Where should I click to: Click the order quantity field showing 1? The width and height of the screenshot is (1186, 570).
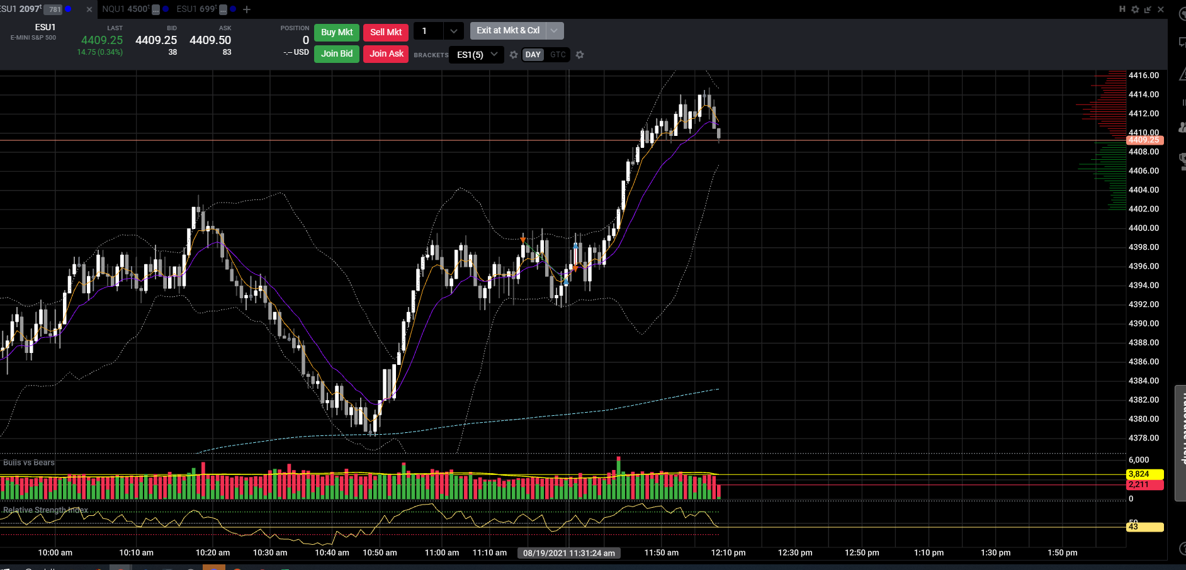tap(429, 31)
